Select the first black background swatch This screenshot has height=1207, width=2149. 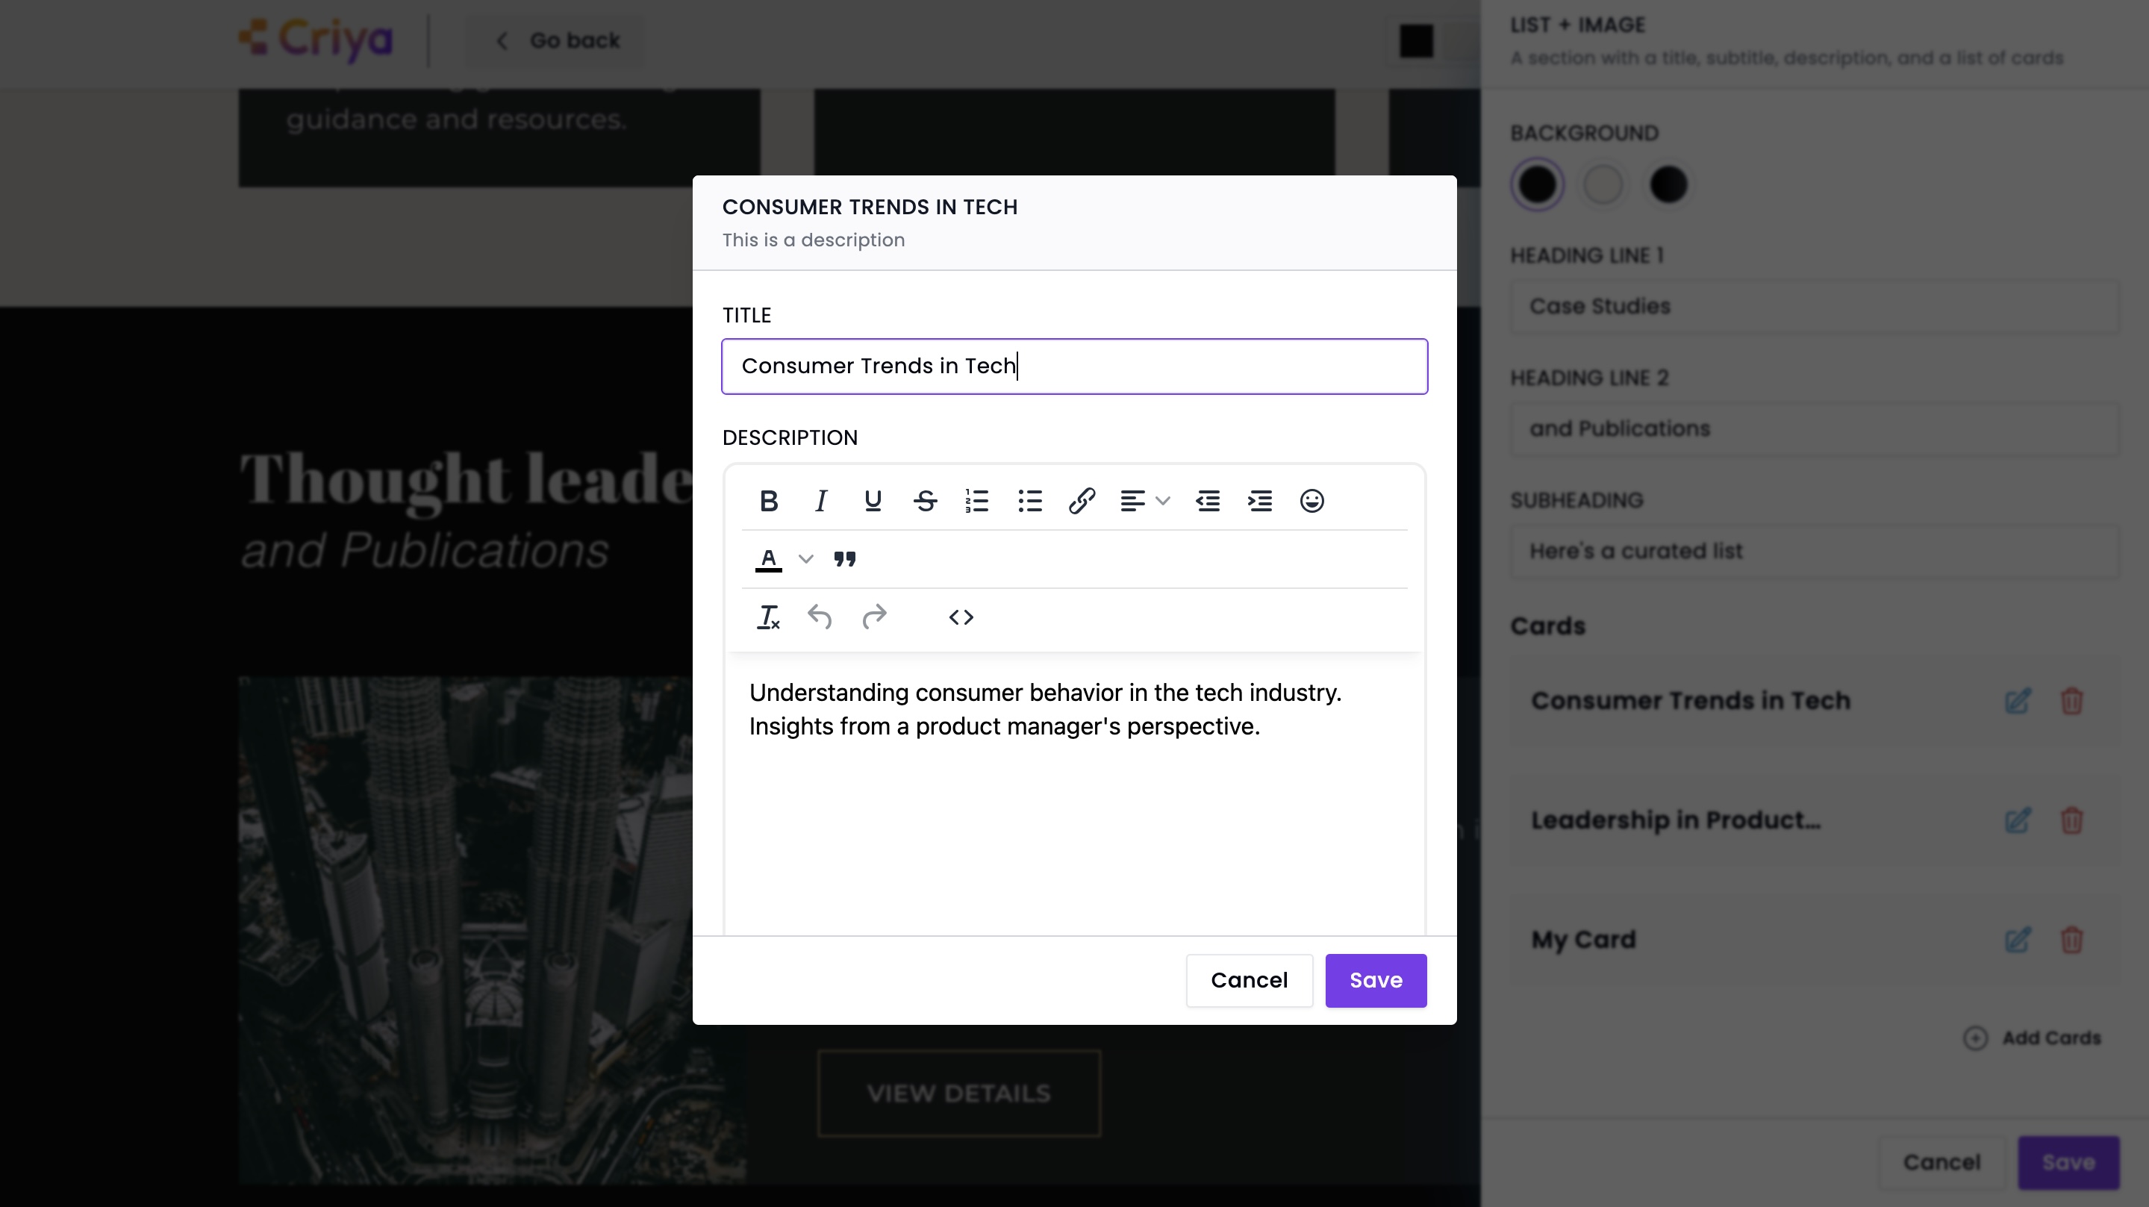click(x=1537, y=184)
